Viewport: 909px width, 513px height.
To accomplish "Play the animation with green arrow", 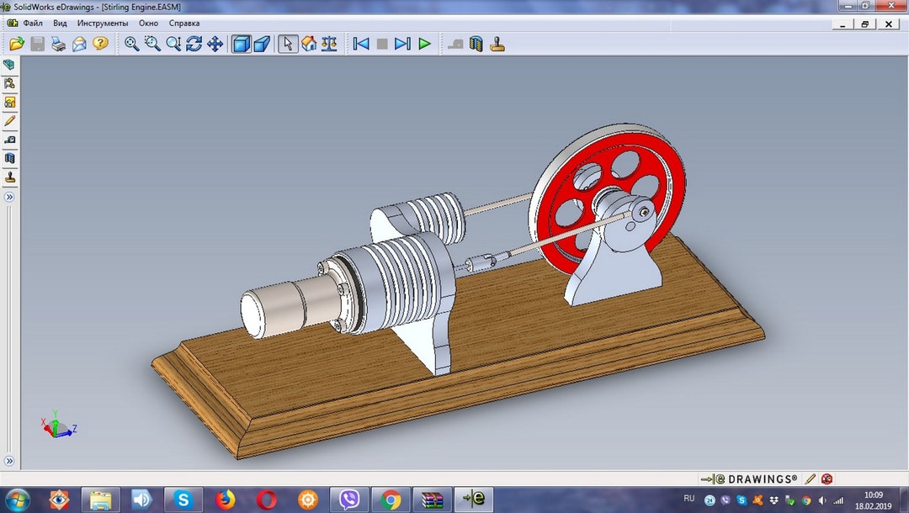I will tap(424, 44).
